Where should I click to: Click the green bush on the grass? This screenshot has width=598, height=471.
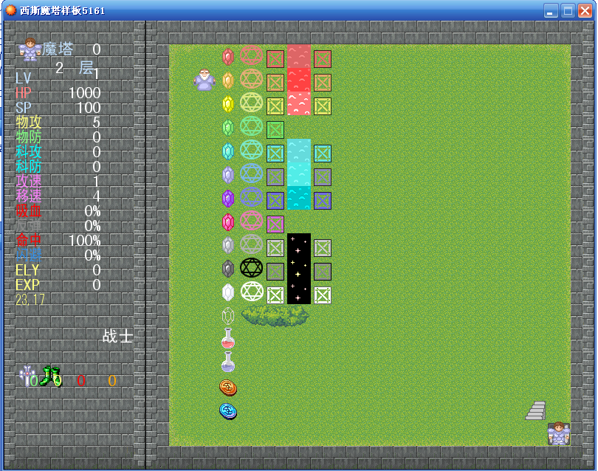click(x=275, y=316)
